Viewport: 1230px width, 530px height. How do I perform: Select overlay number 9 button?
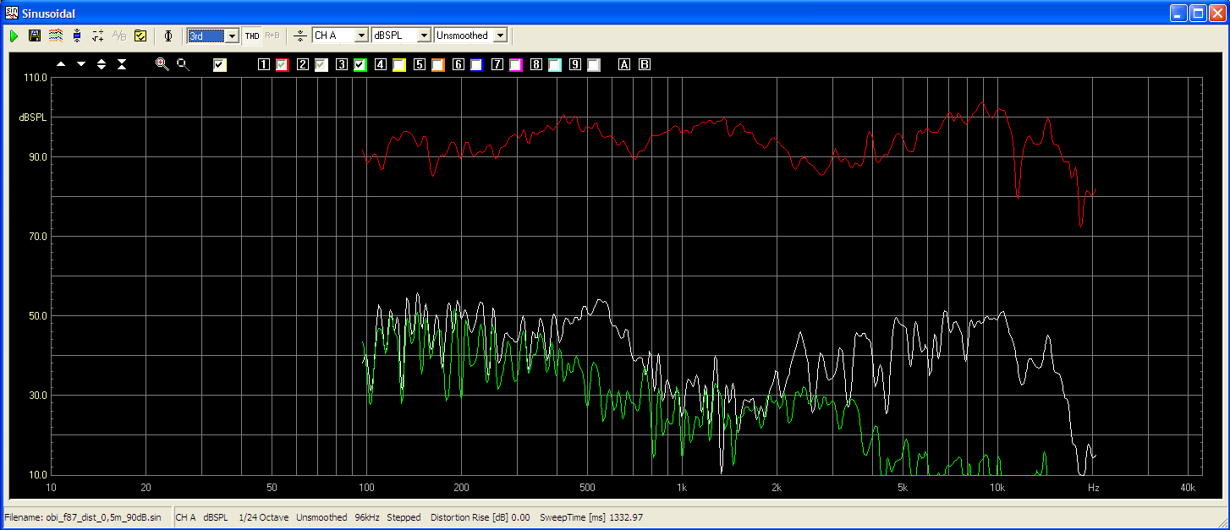pos(575,65)
